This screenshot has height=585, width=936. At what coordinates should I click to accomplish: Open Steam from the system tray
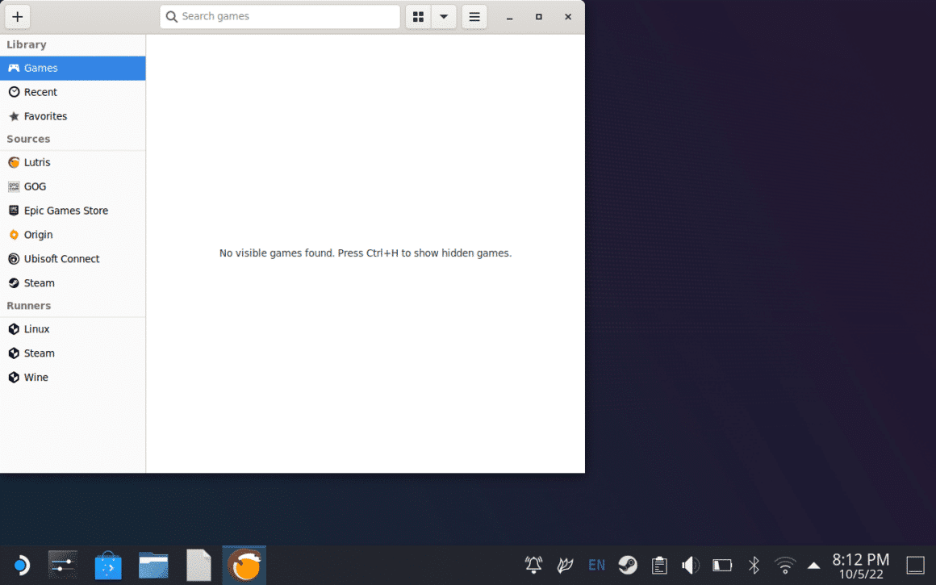[628, 565]
